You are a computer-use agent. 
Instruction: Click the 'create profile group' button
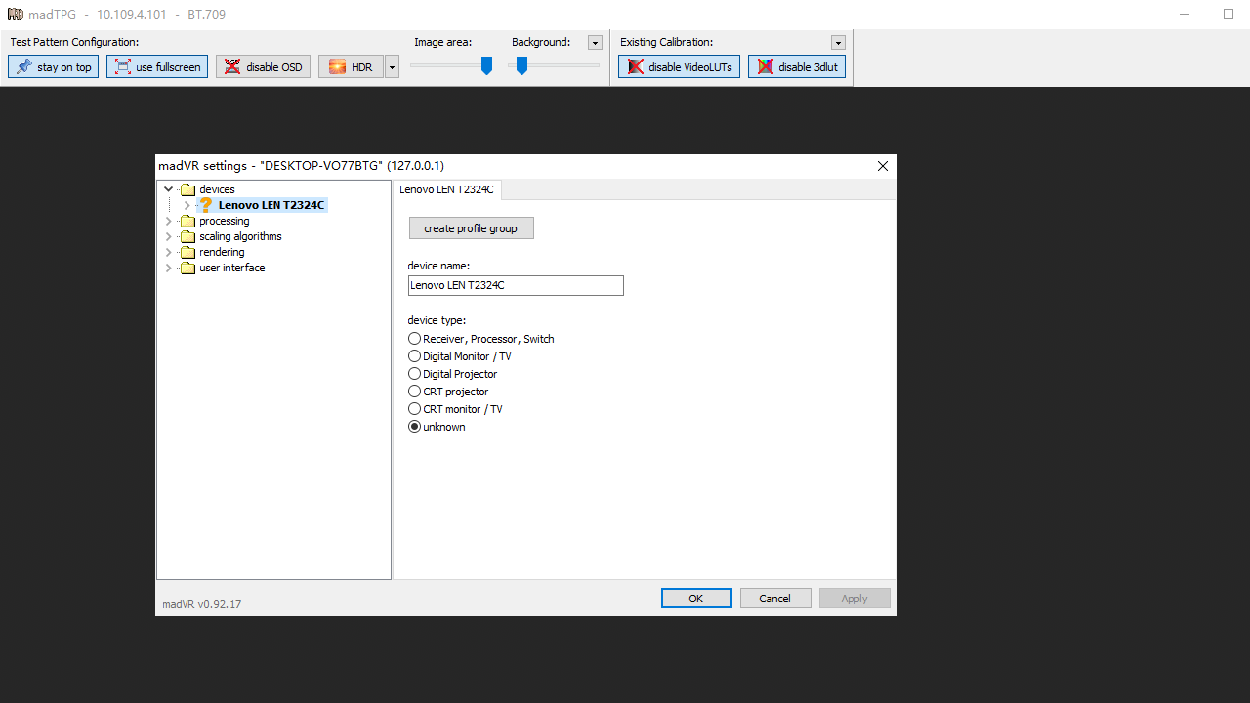[471, 228]
